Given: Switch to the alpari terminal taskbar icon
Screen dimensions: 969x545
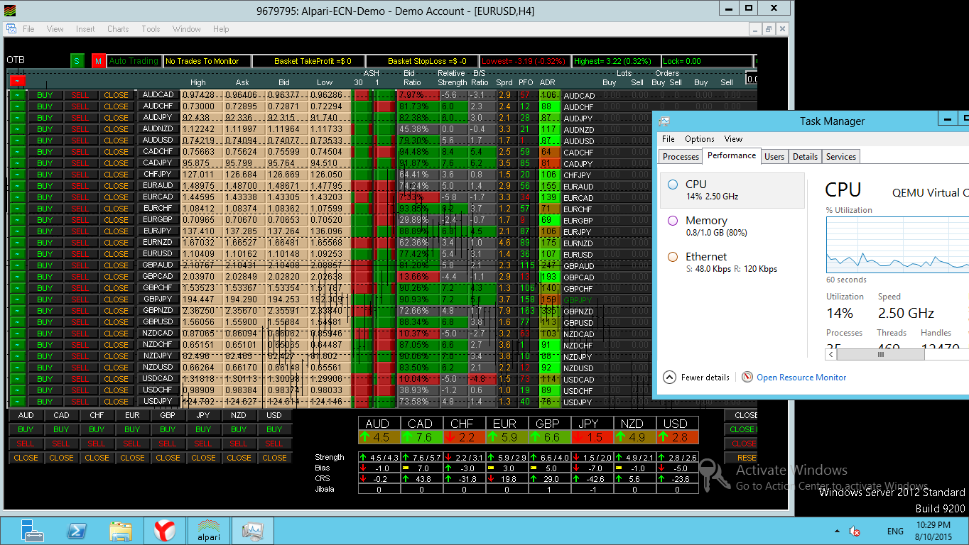Looking at the screenshot, I should (208, 531).
